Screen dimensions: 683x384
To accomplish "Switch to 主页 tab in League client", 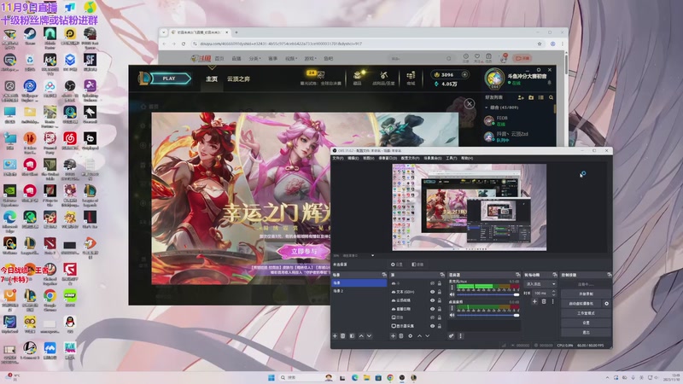I will 212,79.
